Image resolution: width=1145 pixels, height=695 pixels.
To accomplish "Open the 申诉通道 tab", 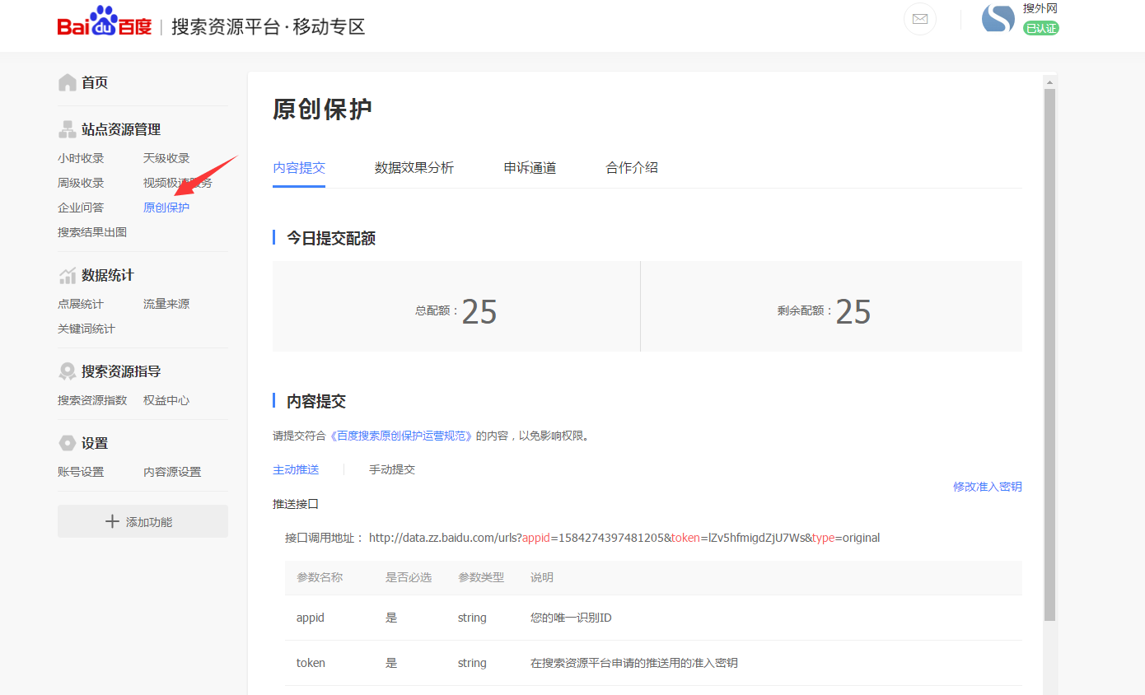I will [530, 167].
